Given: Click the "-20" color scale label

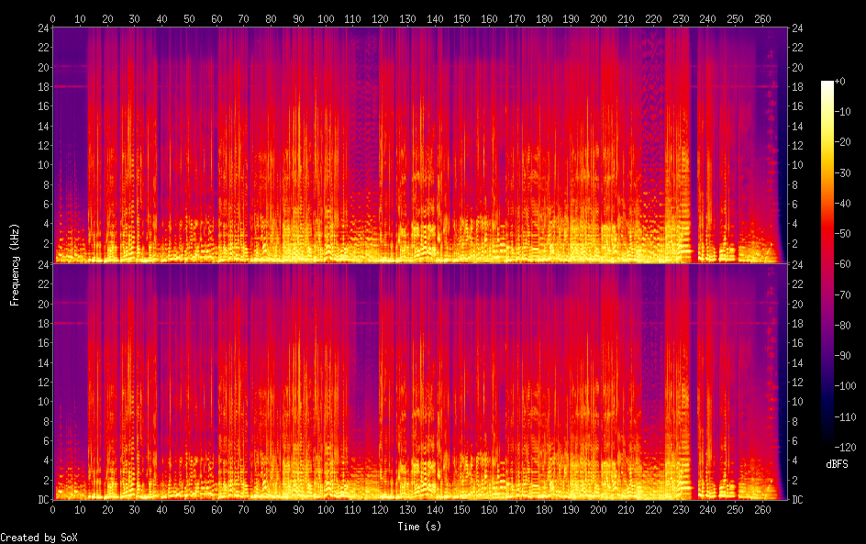Looking at the screenshot, I should click(843, 142).
